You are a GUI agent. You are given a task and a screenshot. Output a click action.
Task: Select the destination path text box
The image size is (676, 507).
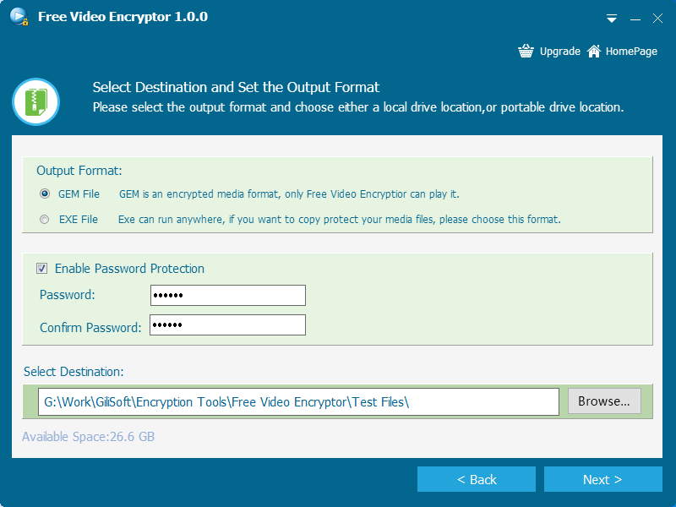pos(297,401)
